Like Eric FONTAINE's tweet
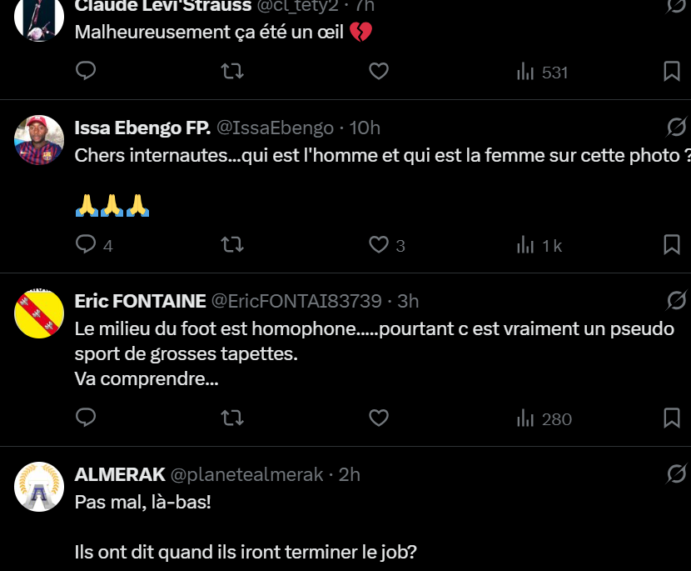Screen dimensions: 691x571 [x=379, y=418]
